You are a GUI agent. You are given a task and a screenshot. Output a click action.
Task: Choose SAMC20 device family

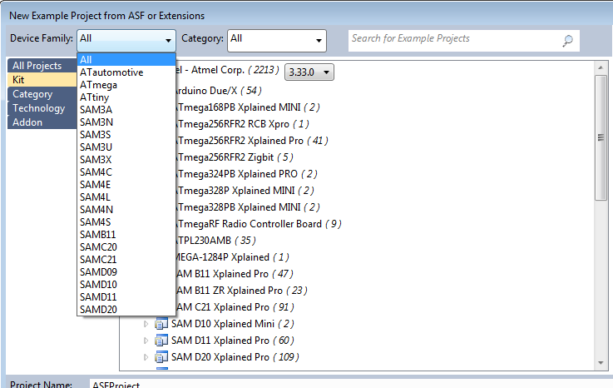[x=126, y=247]
